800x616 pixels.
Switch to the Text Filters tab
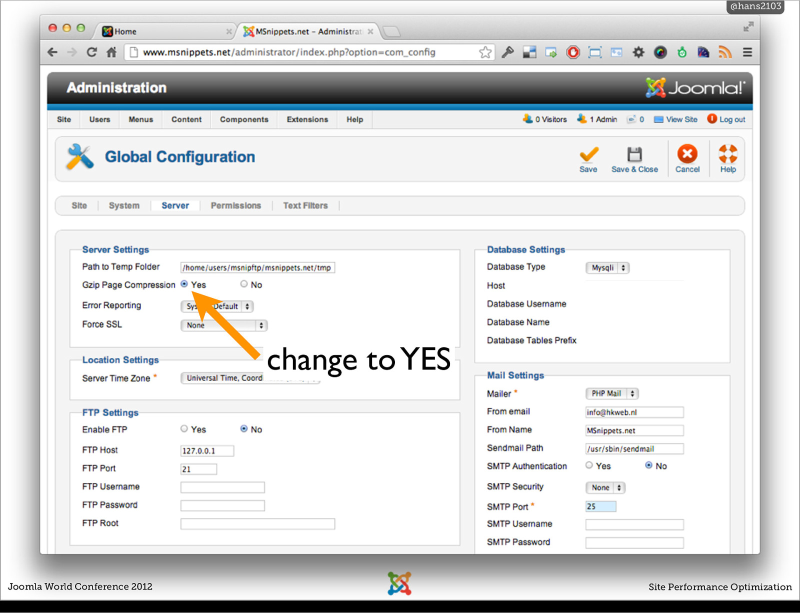(305, 205)
